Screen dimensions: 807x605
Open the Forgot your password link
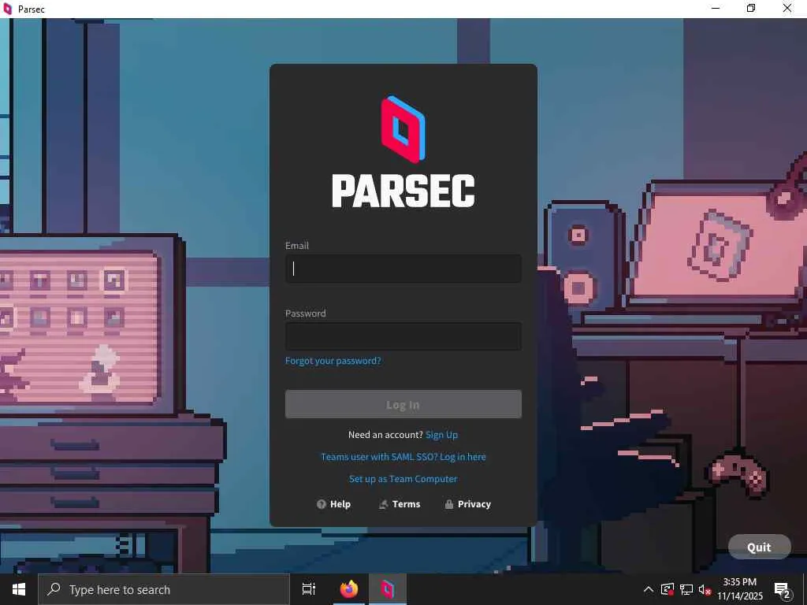[x=333, y=361]
